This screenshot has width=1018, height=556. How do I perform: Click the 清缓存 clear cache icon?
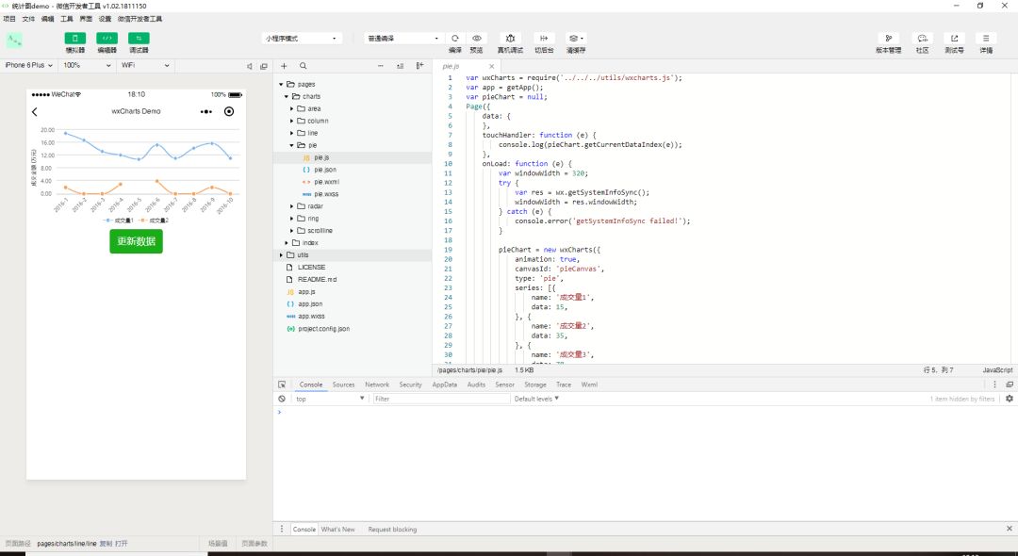coord(575,39)
